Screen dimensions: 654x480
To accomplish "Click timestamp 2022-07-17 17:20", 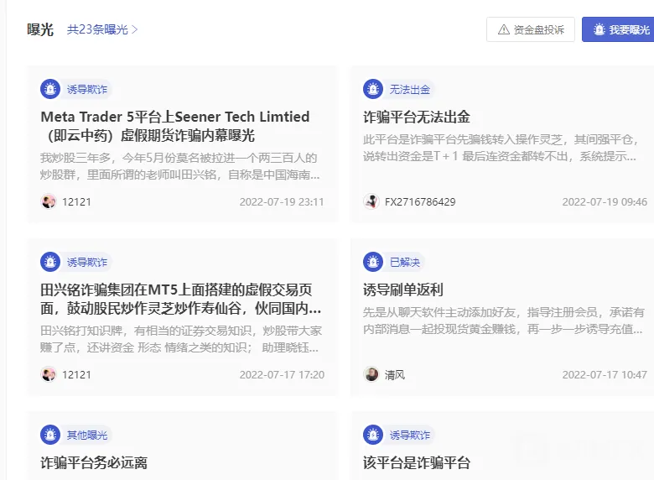I will (x=282, y=375).
